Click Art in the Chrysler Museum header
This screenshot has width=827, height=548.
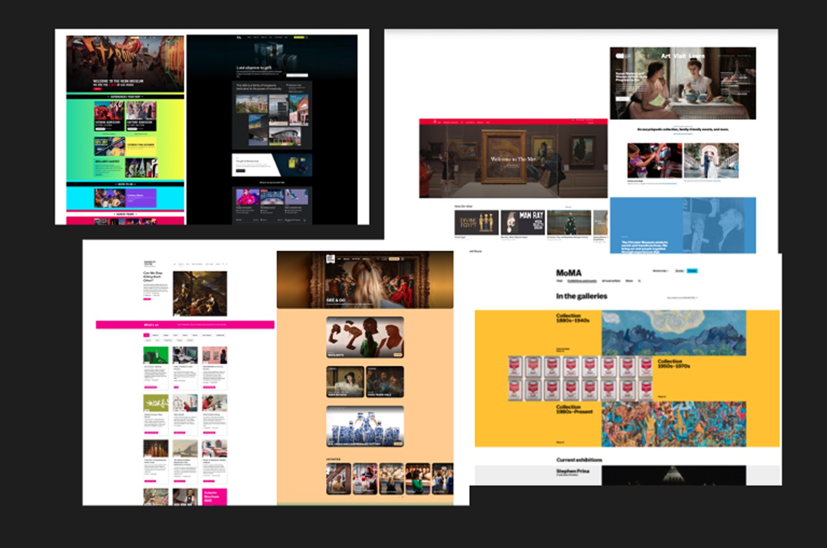click(665, 56)
